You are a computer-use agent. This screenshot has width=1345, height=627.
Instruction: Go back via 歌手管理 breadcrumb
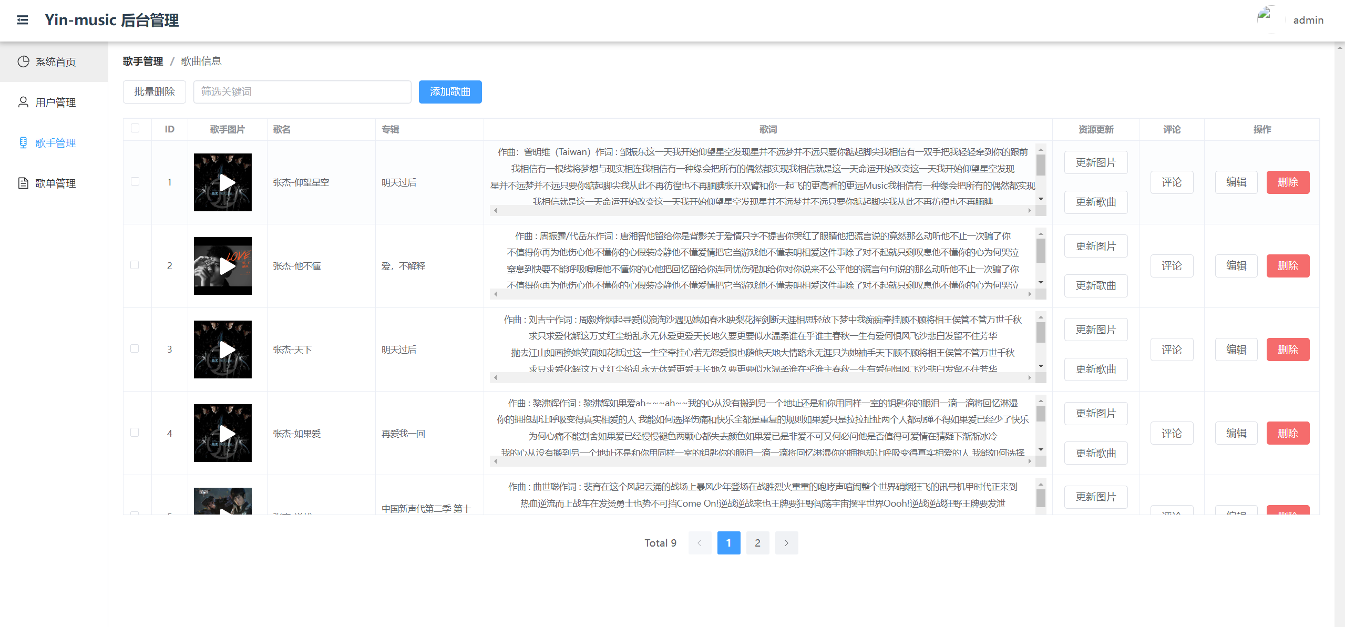(143, 61)
